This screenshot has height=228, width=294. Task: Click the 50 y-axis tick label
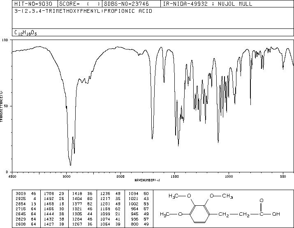tap(6, 106)
